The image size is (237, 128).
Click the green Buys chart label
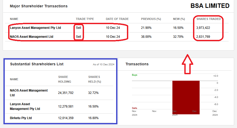pyautogui.click(x=135, y=75)
